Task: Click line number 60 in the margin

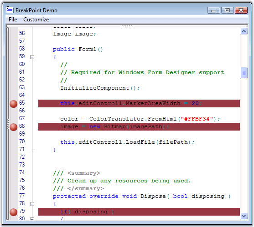Action: tap(22, 64)
